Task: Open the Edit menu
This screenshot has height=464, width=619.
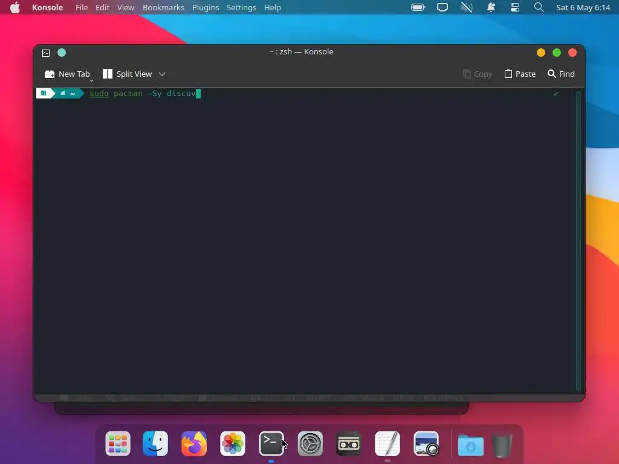Action: (x=102, y=7)
